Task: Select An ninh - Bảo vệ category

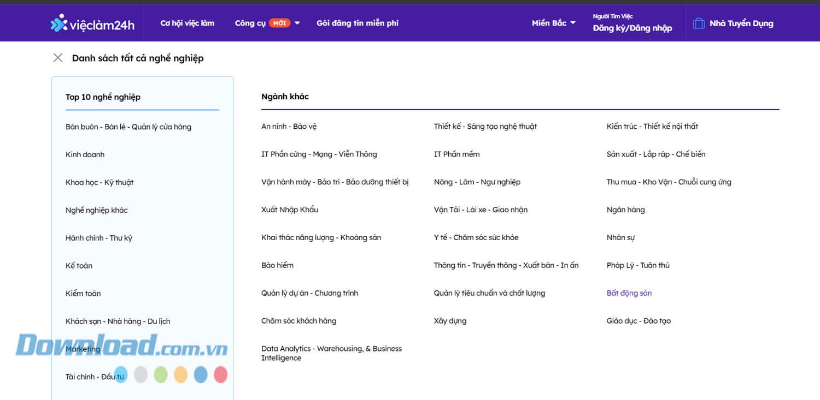Action: click(x=289, y=126)
